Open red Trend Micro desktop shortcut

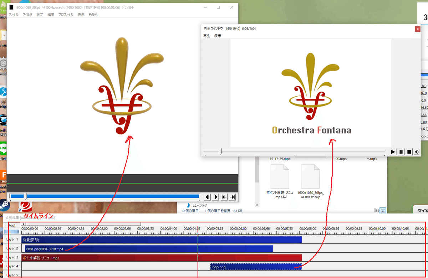tap(26, 206)
